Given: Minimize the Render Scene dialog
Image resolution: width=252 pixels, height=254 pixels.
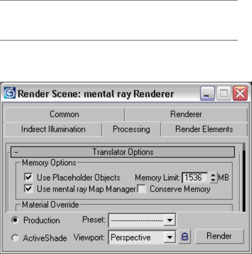Looking at the screenshot, I should (x=207, y=93).
